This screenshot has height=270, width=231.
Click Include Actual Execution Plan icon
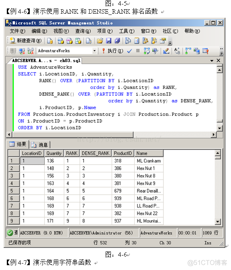188,51
